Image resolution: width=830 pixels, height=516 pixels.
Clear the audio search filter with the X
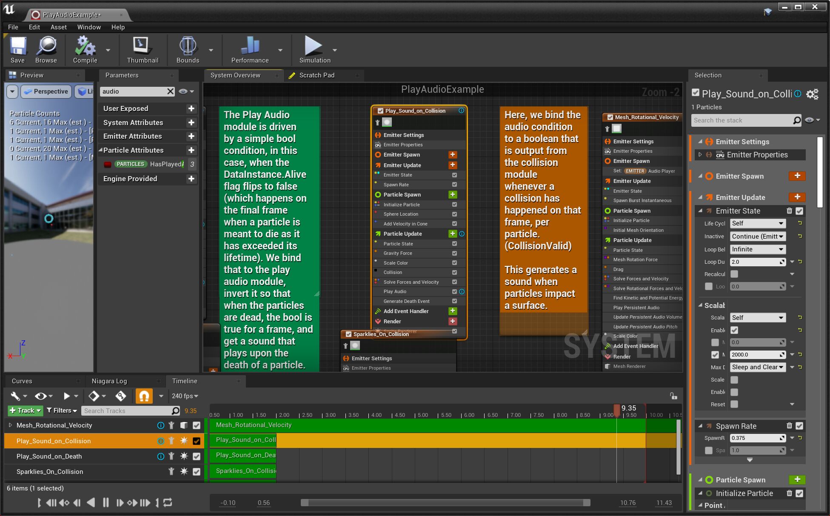coord(170,91)
